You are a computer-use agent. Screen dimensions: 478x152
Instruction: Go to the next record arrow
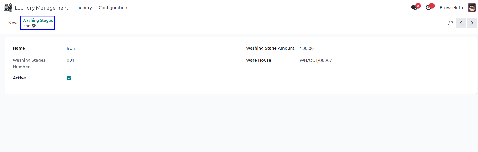(x=472, y=23)
